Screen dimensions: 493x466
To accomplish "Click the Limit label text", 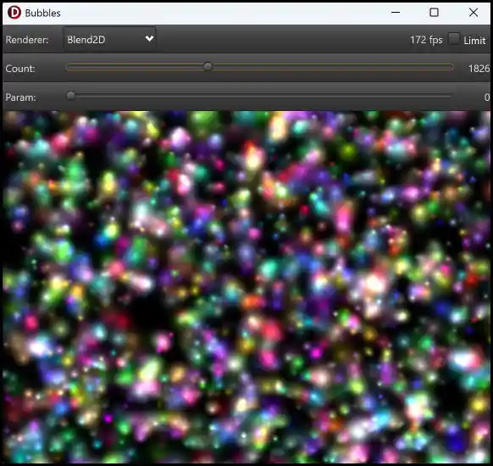I will point(474,41).
